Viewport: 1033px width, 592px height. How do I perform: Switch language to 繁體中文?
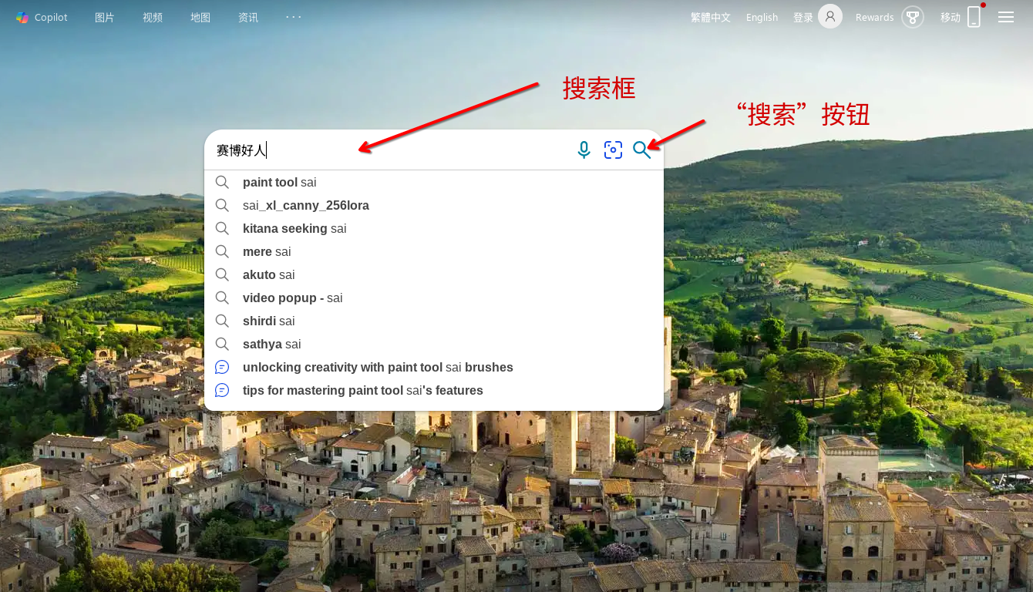(710, 17)
